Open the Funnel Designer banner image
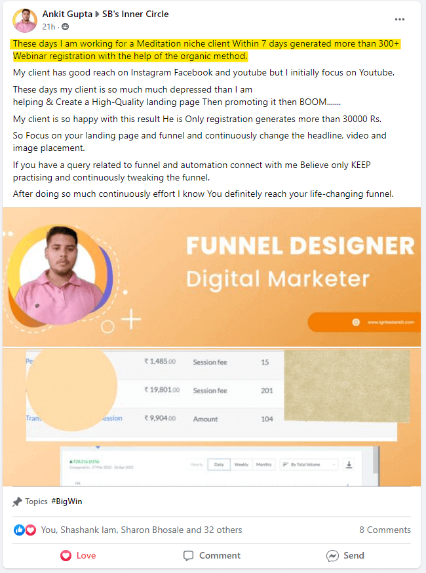 coord(212,276)
